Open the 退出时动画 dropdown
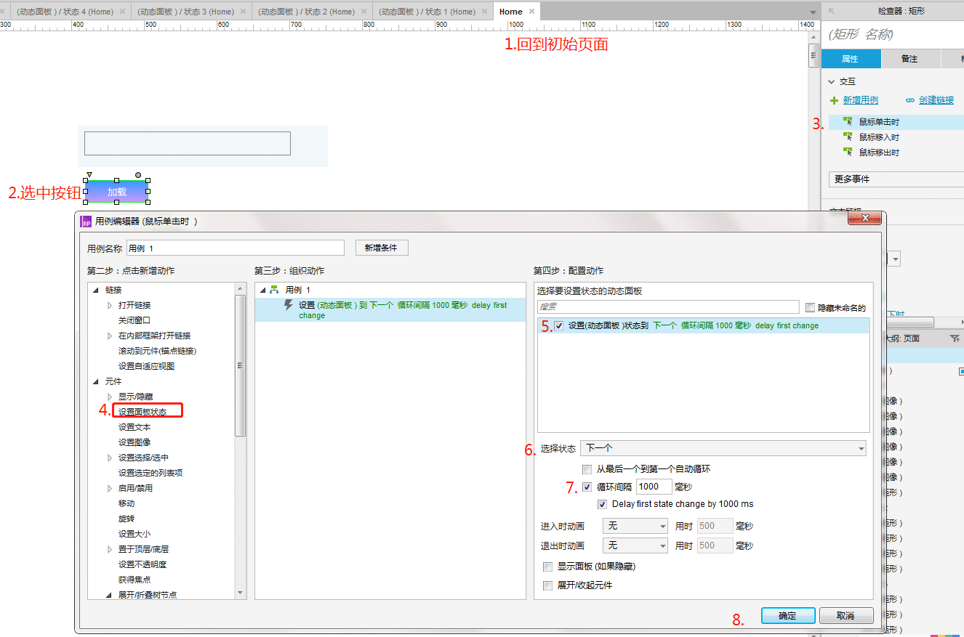Viewport: 964px width, 637px height. (635, 545)
